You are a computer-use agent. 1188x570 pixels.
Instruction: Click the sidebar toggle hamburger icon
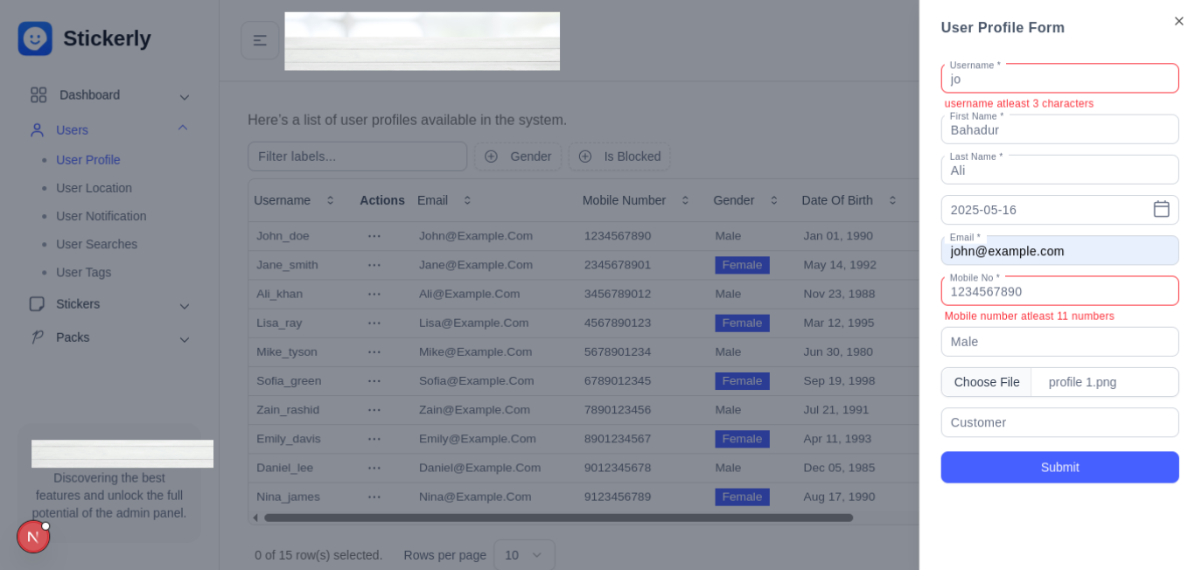coord(260,40)
